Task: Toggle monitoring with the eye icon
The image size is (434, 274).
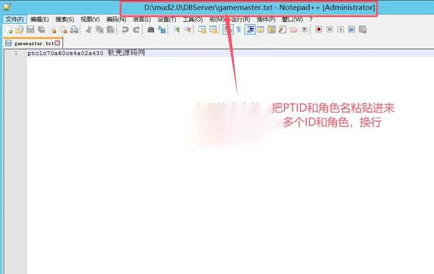Action: (304, 29)
